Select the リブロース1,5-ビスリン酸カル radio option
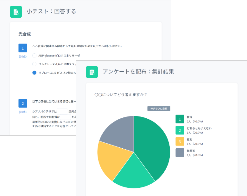 click(34, 73)
